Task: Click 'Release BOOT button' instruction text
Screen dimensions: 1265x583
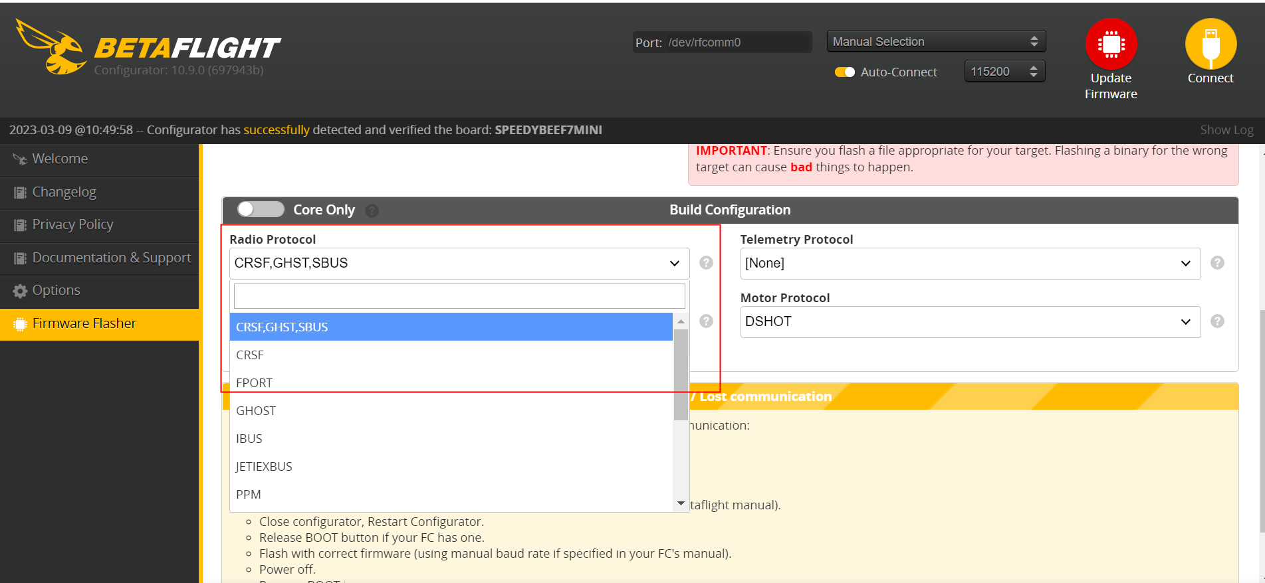Action: click(372, 538)
